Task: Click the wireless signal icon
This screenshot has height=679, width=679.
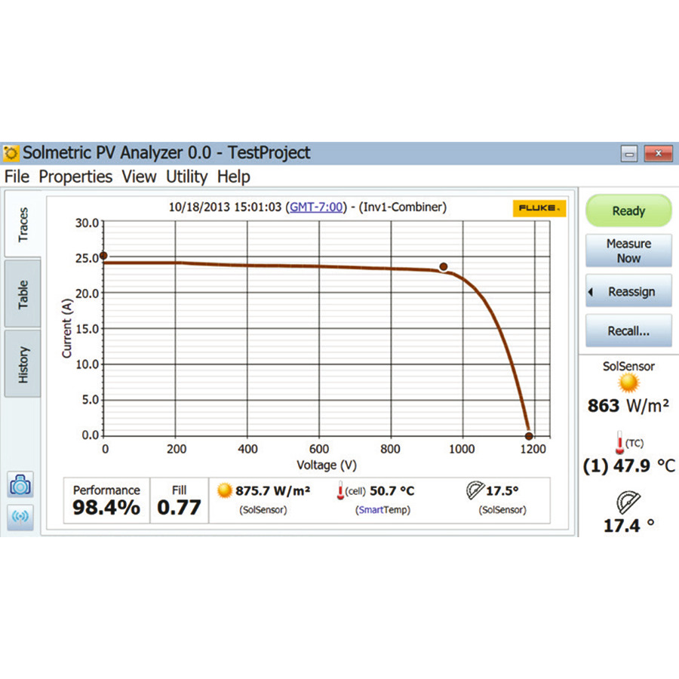Action: pos(21,518)
